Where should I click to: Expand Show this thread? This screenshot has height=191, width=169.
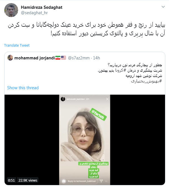tap(23, 88)
